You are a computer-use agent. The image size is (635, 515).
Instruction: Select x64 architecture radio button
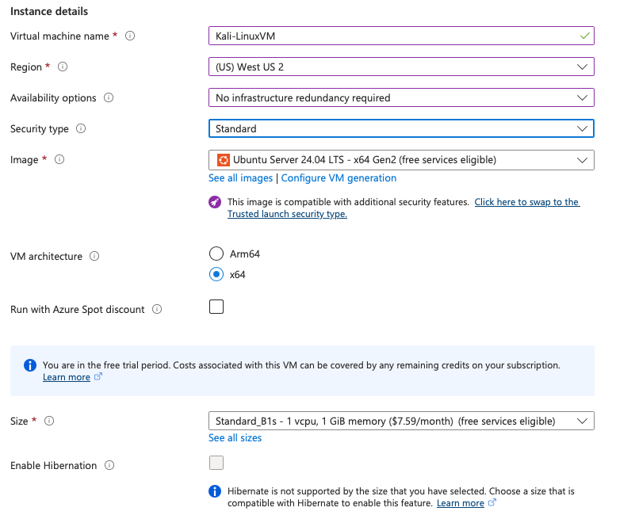click(x=216, y=274)
